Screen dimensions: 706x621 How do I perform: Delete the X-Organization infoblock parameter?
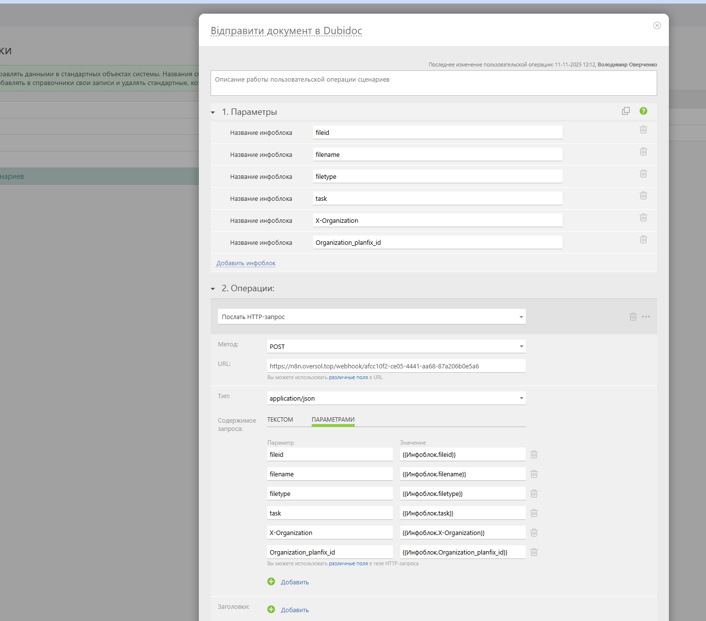(643, 217)
